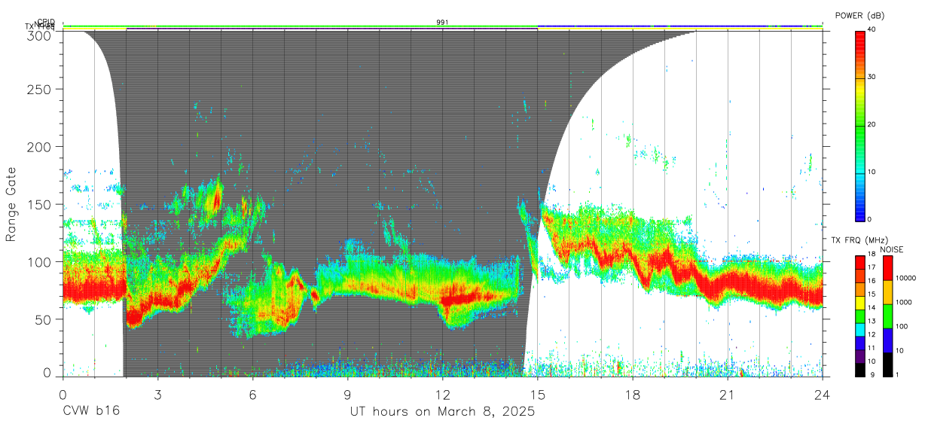Screen dimensions: 925x427
Task: Select the green middle of the power colorbar
Action: point(860,124)
